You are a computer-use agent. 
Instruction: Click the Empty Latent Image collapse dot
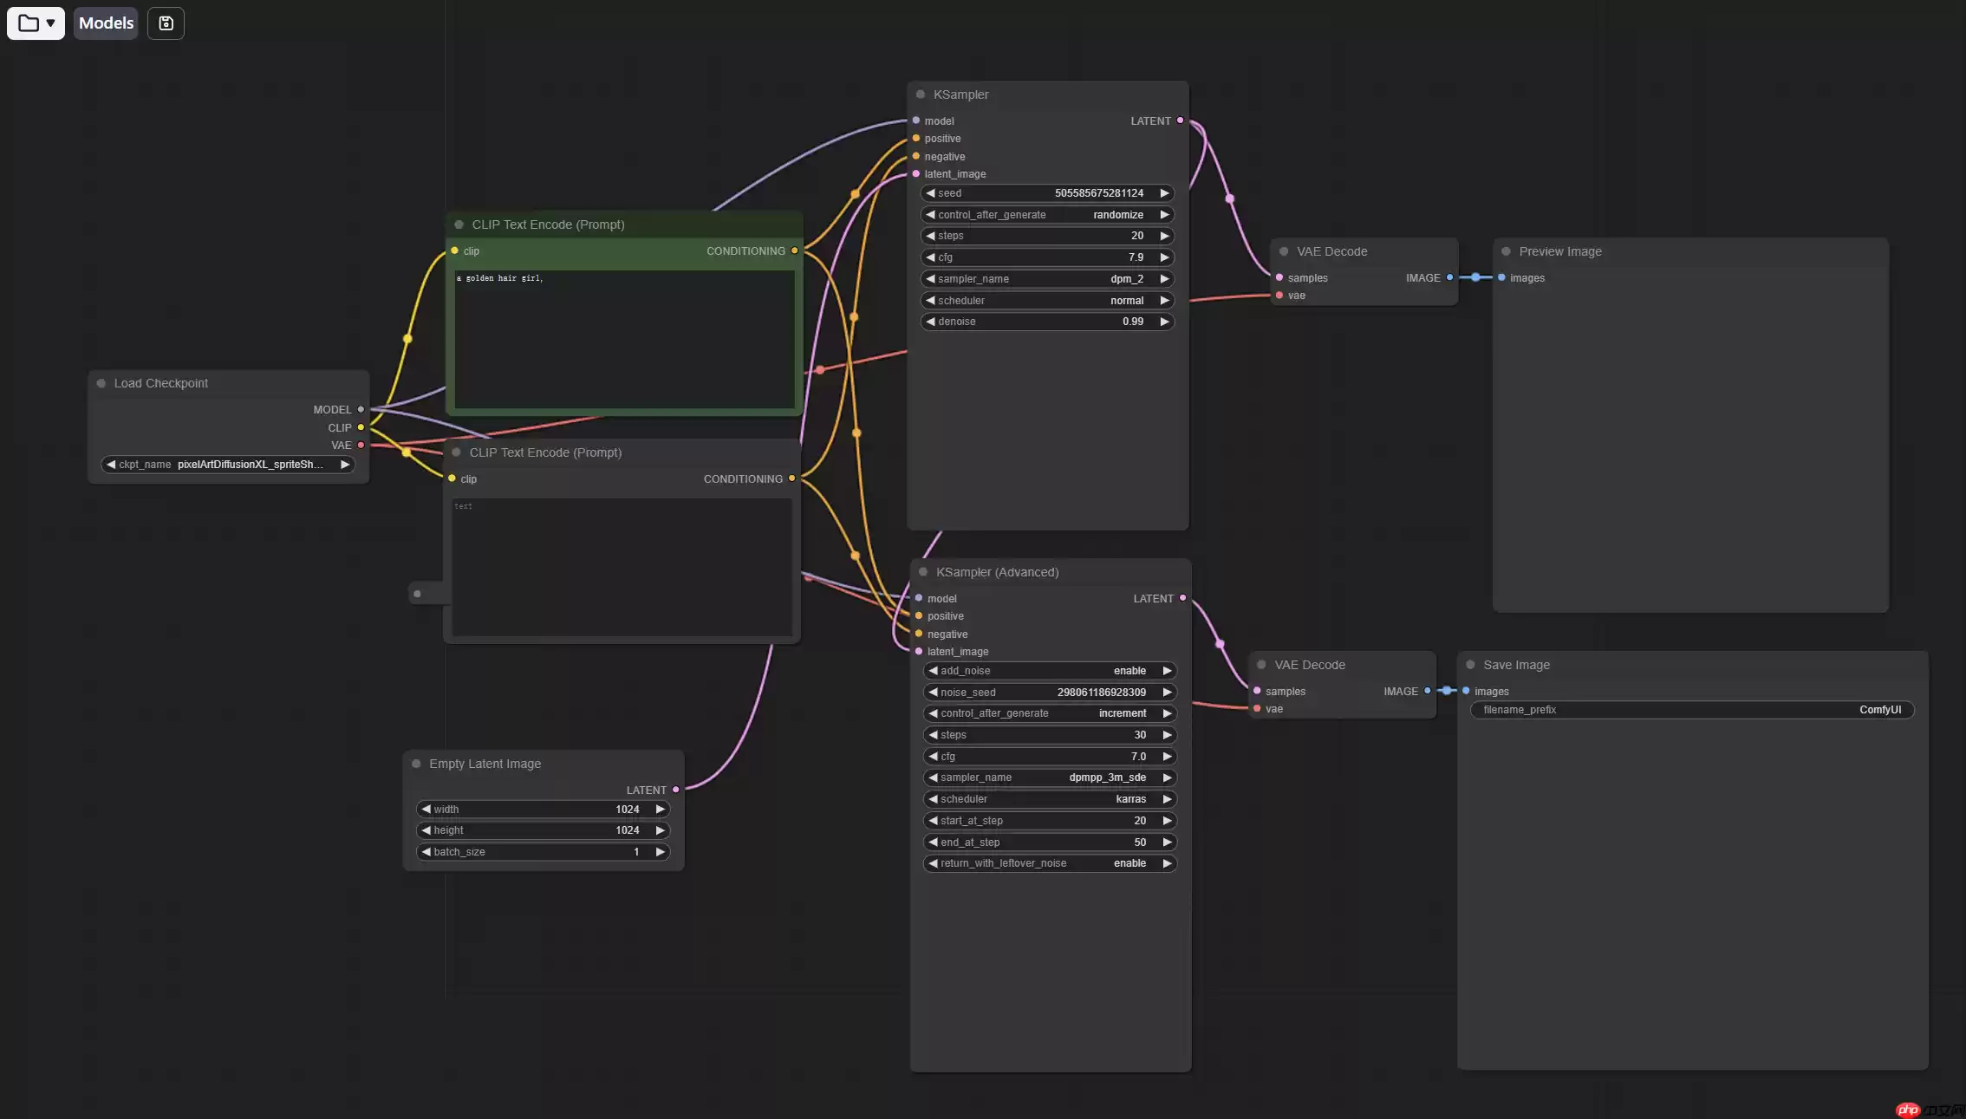(x=416, y=764)
